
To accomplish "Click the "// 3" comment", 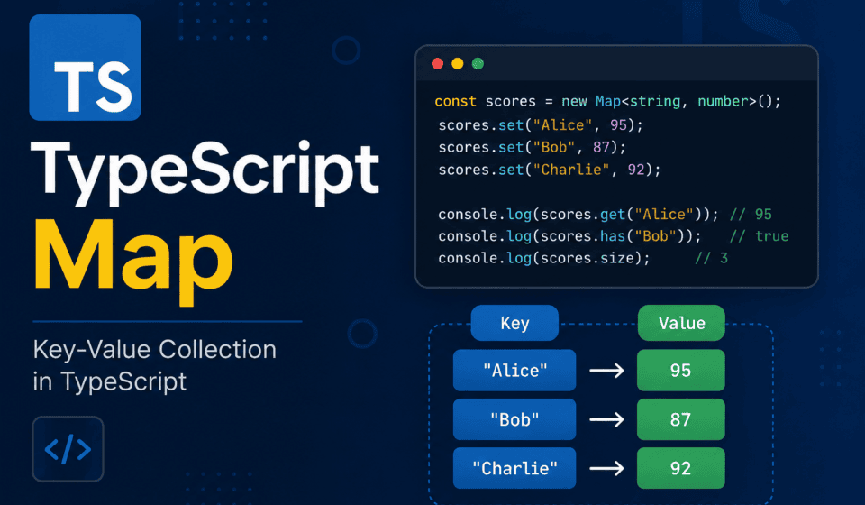I will coord(712,258).
